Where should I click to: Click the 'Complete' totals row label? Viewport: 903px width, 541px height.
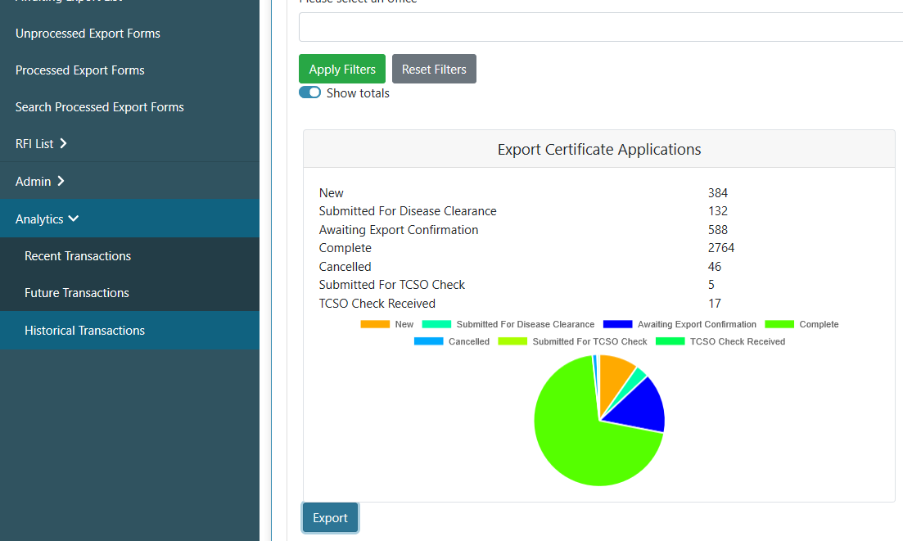click(345, 248)
